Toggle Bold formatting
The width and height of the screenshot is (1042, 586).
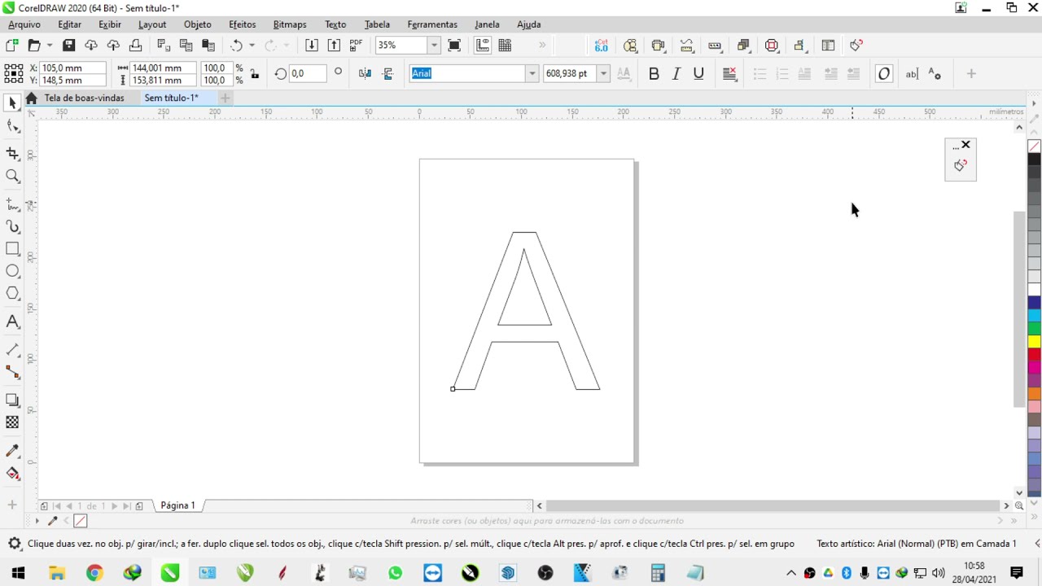(654, 74)
